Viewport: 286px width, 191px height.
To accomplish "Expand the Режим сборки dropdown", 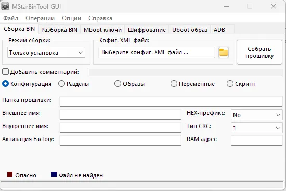I will click(46, 53).
